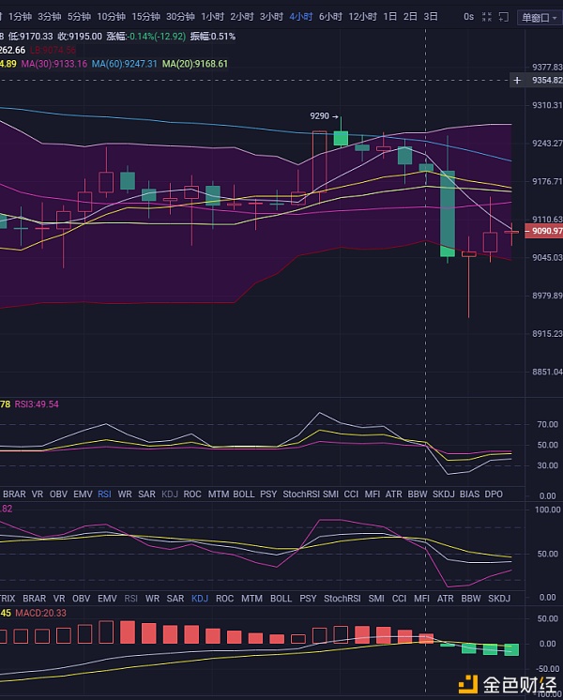Click highlighted KDJ in lower indicator row

pyautogui.click(x=200, y=599)
